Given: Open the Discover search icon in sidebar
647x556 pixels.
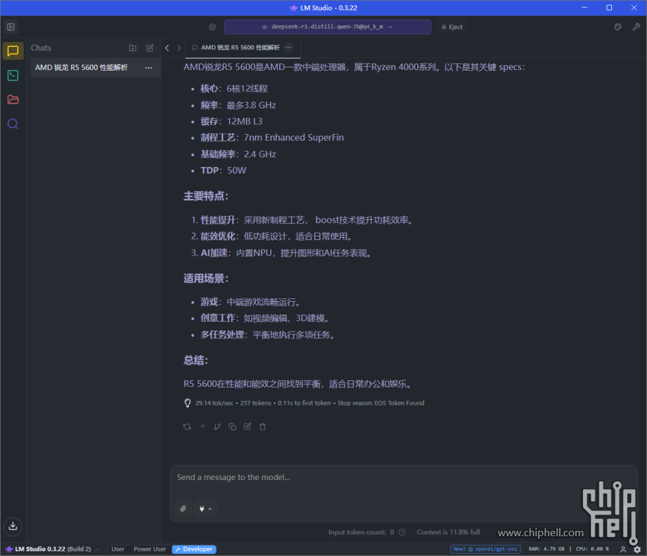Looking at the screenshot, I should coord(13,124).
